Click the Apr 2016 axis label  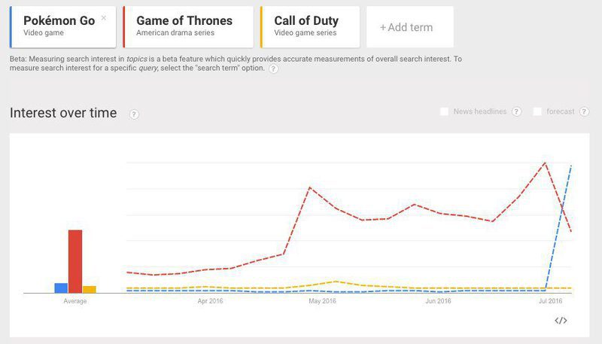pos(211,301)
